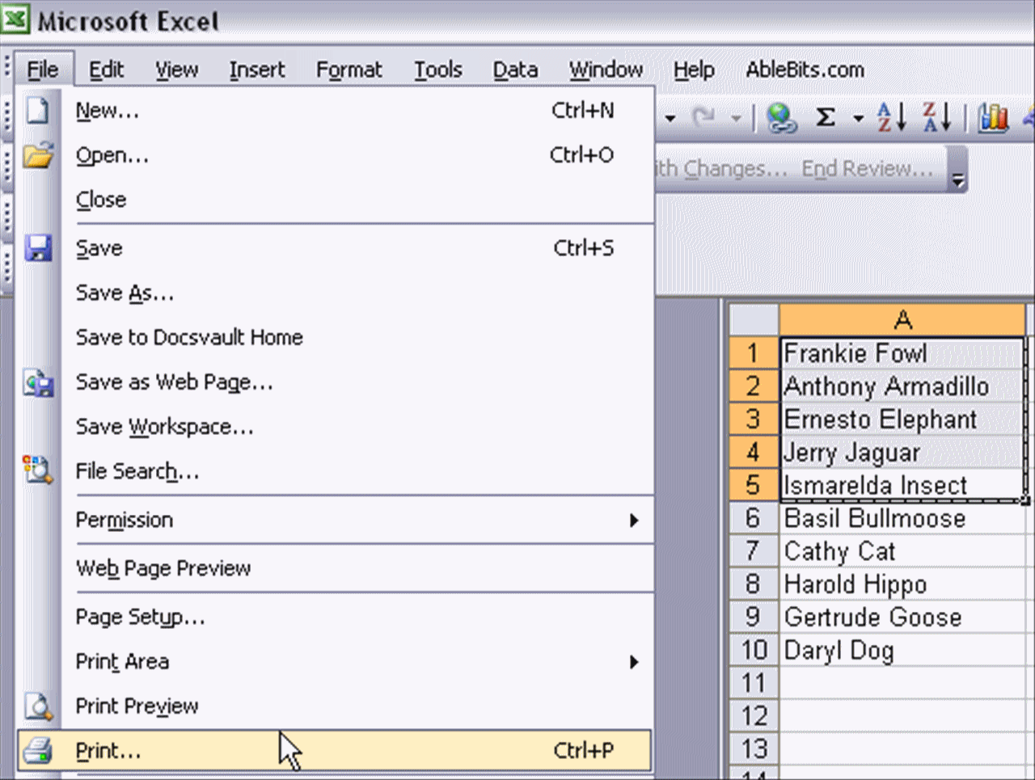Open the Redo history dropdown arrow
Viewport: 1035px width, 780px height.
click(x=736, y=119)
